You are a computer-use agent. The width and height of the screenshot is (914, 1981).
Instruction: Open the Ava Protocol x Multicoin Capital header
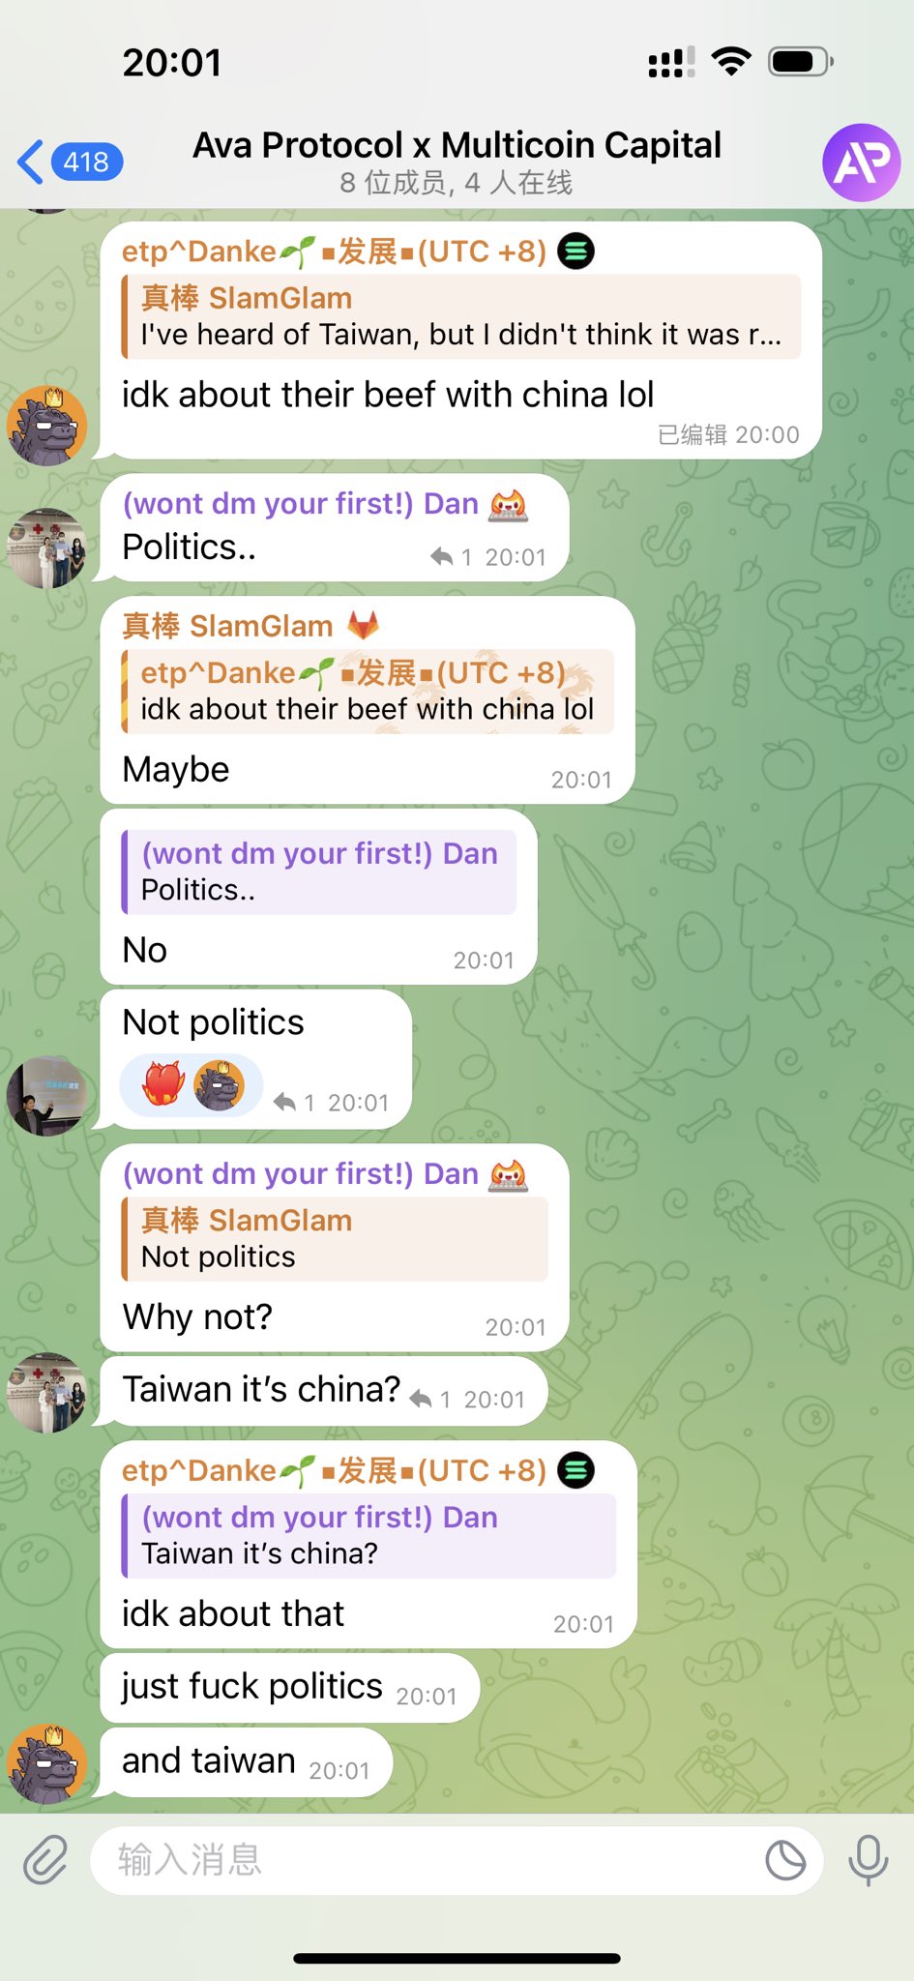(x=457, y=162)
